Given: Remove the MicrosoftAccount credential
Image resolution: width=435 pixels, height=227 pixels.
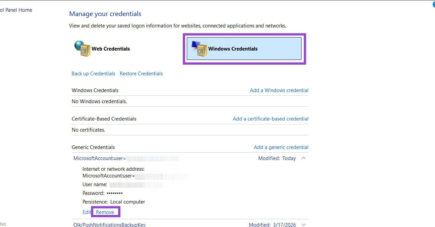Looking at the screenshot, I should (x=105, y=212).
